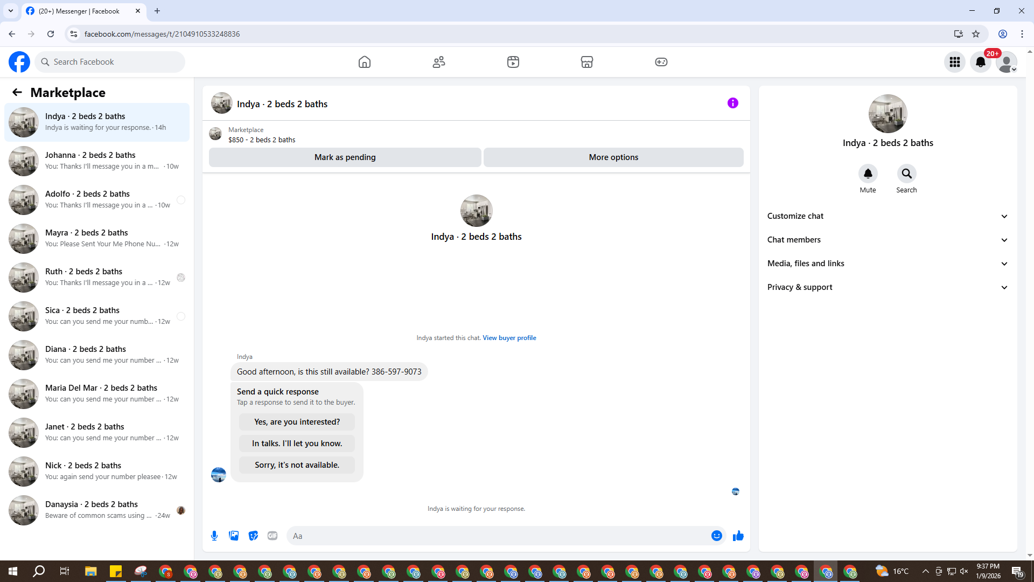Mute this conversation with bell icon

coord(868,174)
